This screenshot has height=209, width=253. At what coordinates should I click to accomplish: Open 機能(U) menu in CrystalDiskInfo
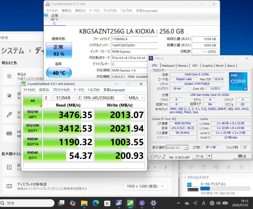click(80, 11)
